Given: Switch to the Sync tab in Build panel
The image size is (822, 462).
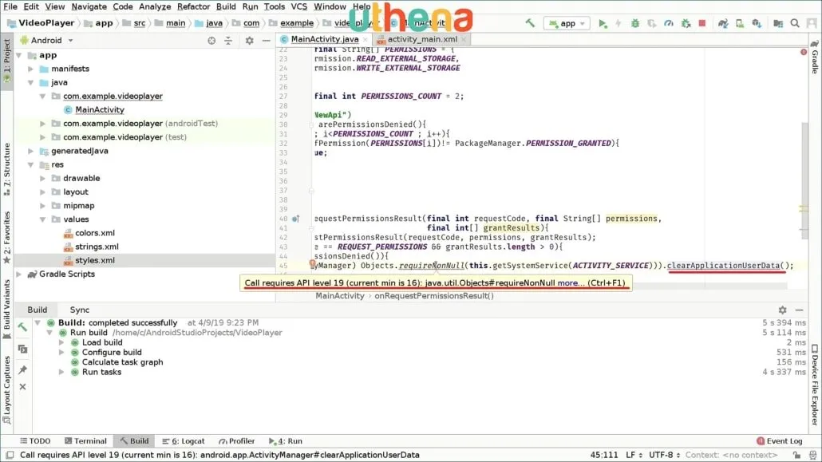Looking at the screenshot, I should 80,310.
